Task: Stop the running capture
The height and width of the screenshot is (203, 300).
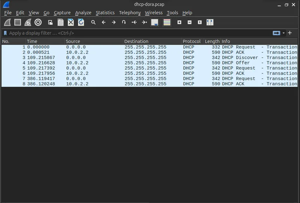Action: [18, 22]
